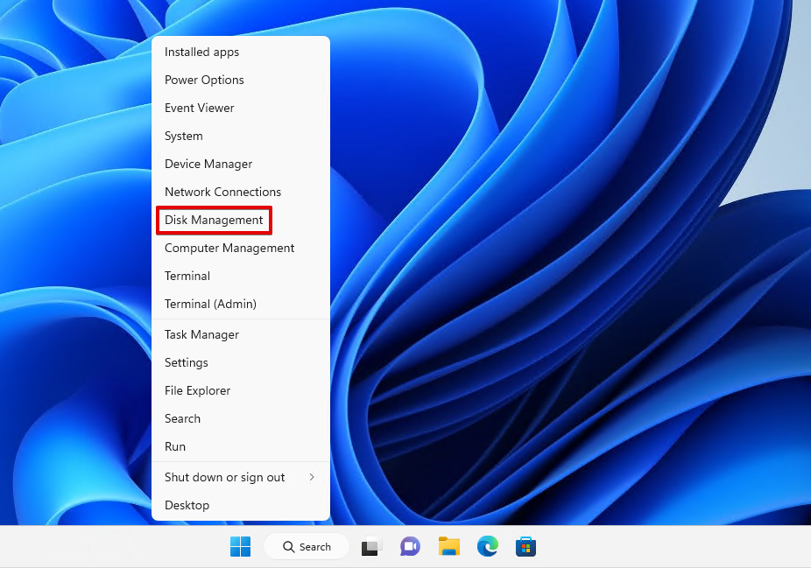The height and width of the screenshot is (568, 811).
Task: Open the Start menu via the Windows logo
Action: 240,546
